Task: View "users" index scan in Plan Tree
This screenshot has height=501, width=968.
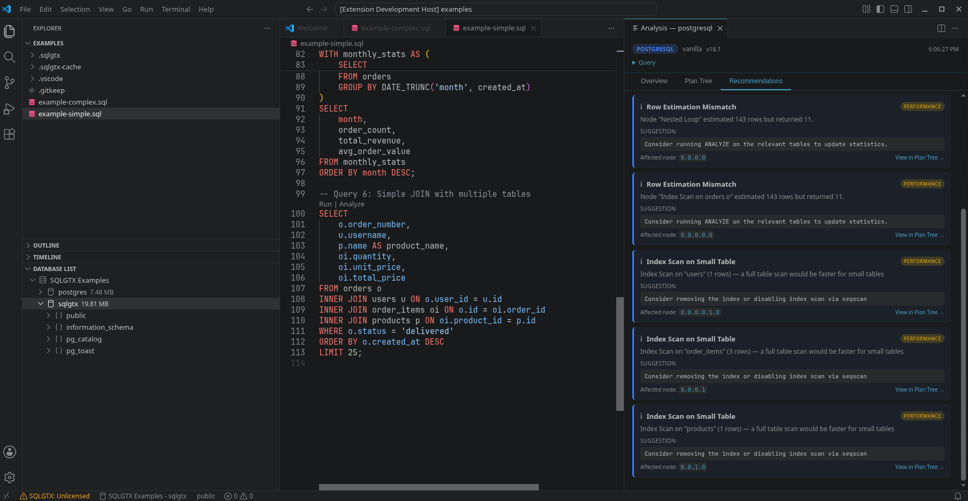Action: 919,313
